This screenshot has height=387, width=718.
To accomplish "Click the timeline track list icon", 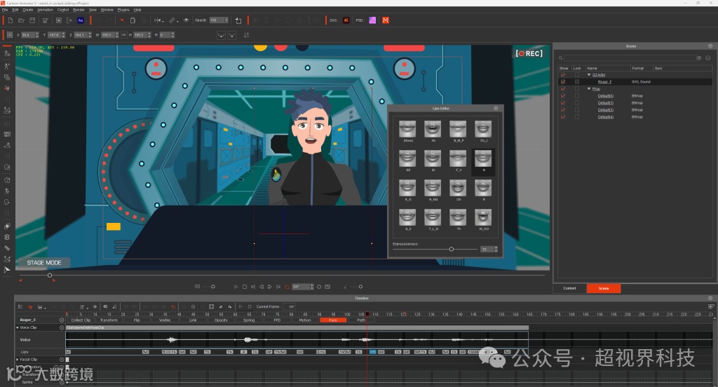I will (x=20, y=307).
